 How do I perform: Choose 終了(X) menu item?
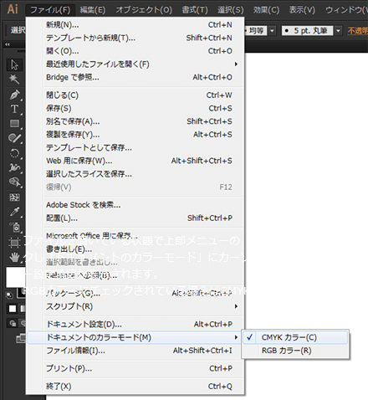(135, 387)
